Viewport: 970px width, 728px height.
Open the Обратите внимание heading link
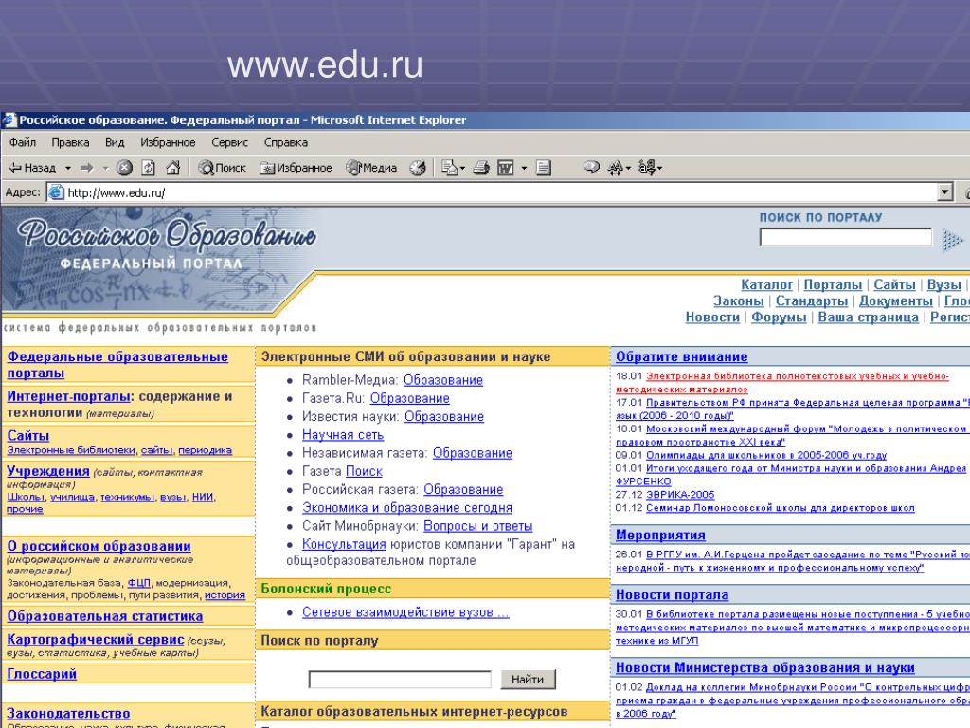(x=682, y=356)
